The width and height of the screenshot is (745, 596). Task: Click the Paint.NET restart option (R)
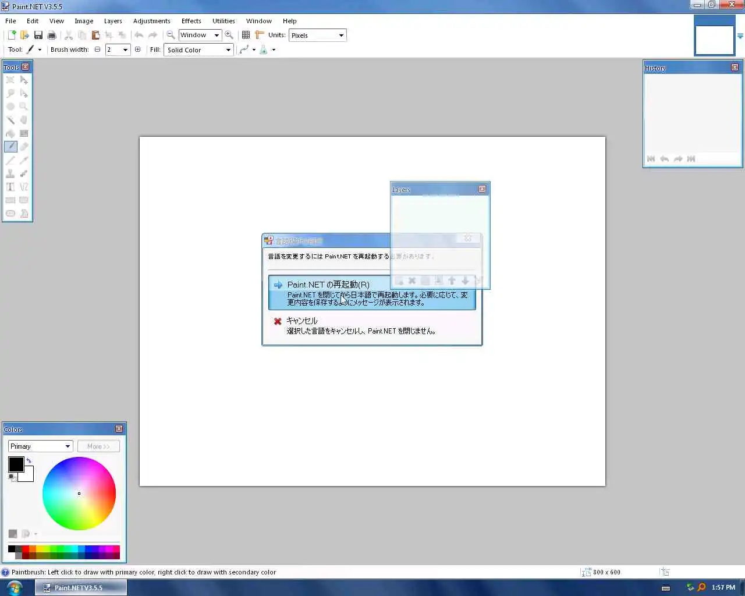(372, 293)
